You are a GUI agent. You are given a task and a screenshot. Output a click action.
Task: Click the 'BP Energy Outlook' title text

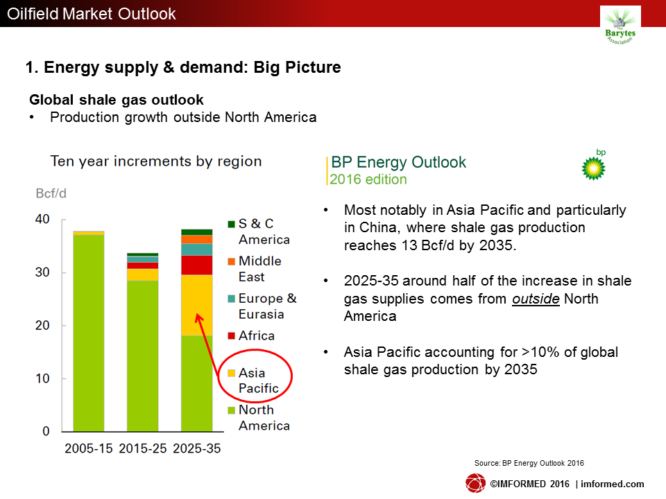click(398, 162)
